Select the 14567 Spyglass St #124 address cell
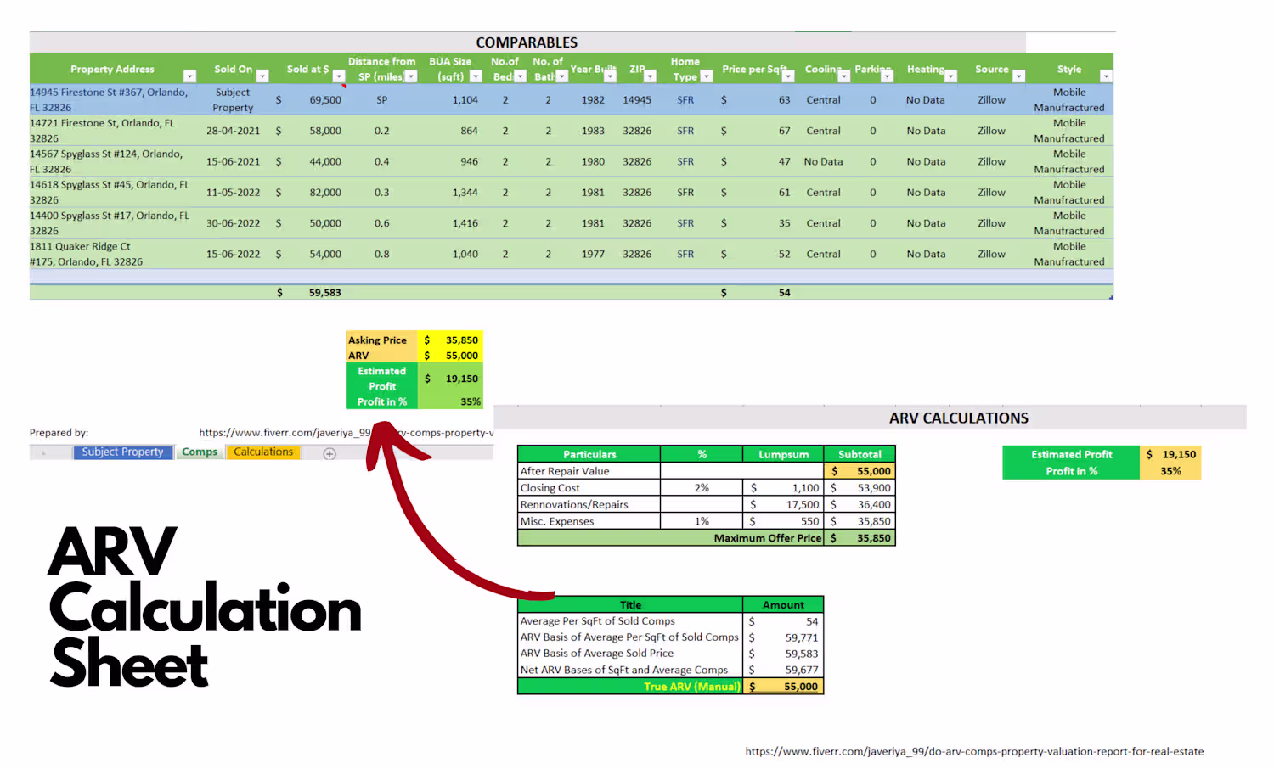Viewport: 1274px width, 769px height. point(113,161)
